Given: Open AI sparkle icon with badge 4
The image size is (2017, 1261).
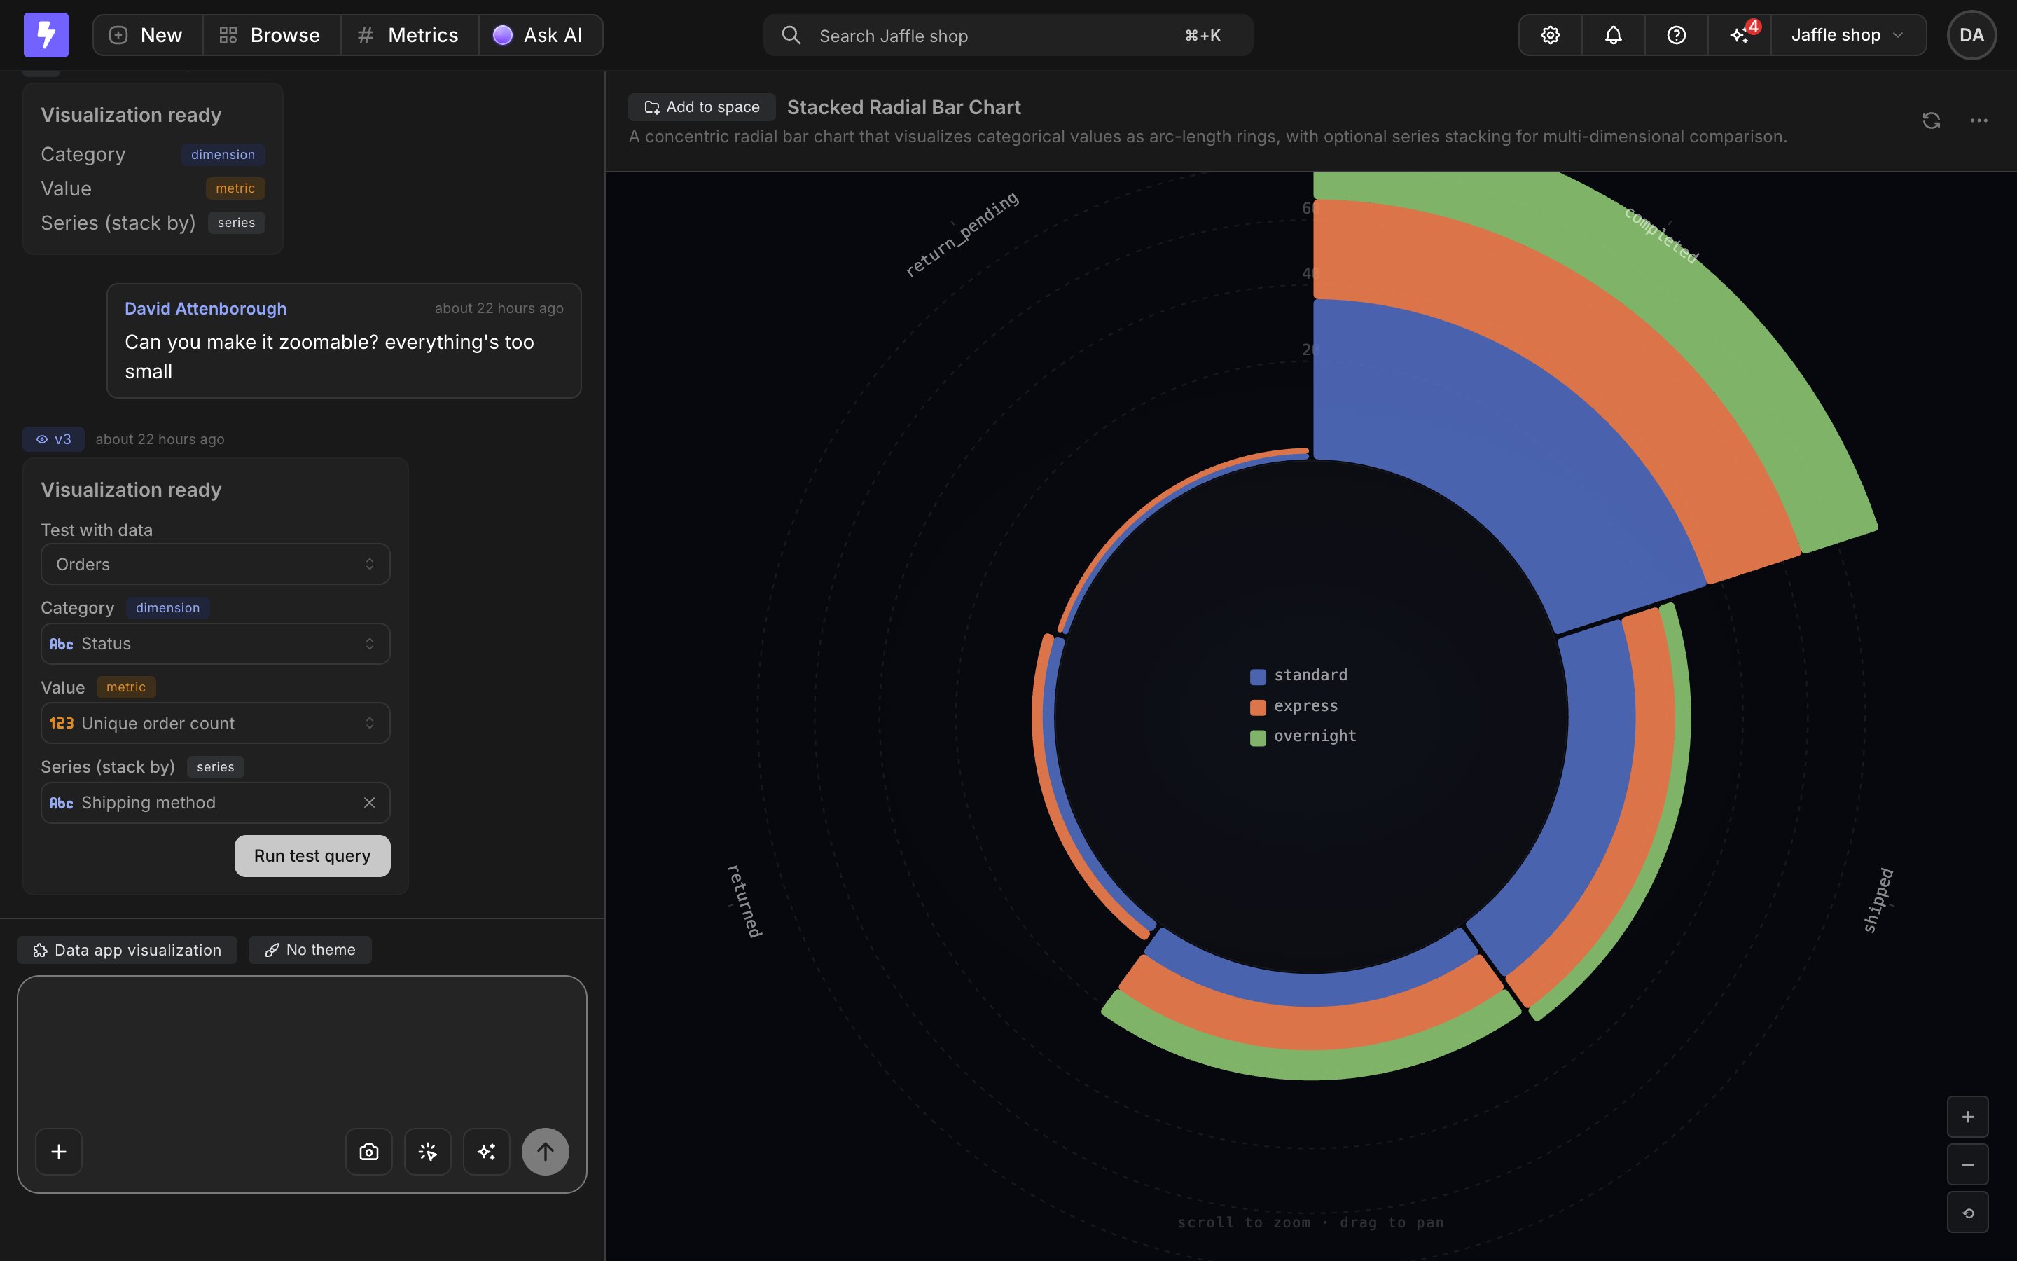Looking at the screenshot, I should pyautogui.click(x=1740, y=35).
